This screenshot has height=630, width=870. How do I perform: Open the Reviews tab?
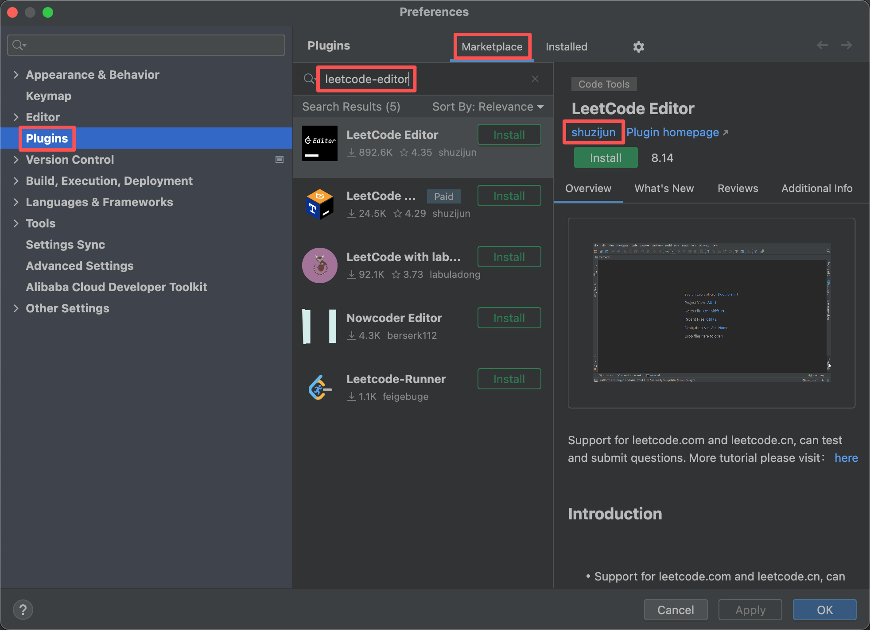[738, 188]
